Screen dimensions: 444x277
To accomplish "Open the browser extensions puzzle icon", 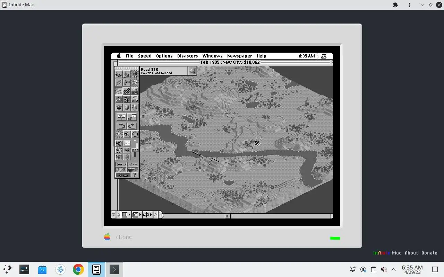I will coord(395,5).
